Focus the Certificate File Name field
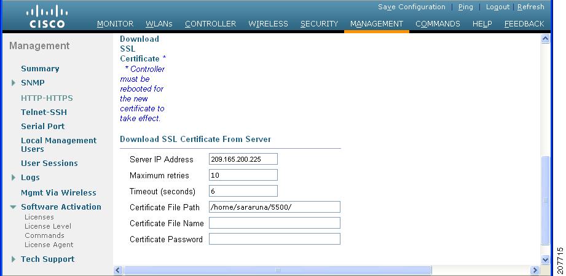Image resolution: width=566 pixels, height=276 pixels. 274,223
